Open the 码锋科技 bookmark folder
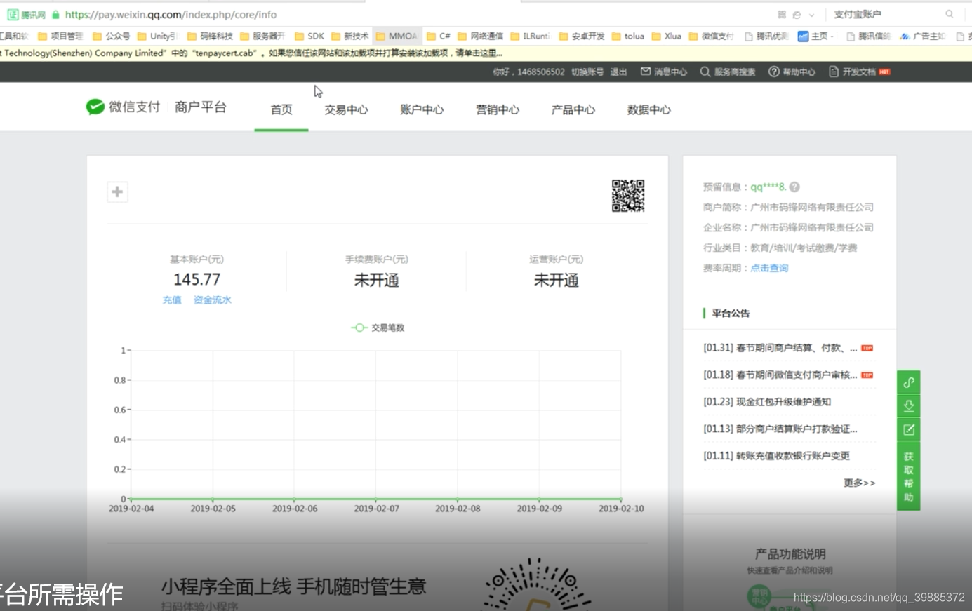Viewport: 972px width, 611px height. 209,36
